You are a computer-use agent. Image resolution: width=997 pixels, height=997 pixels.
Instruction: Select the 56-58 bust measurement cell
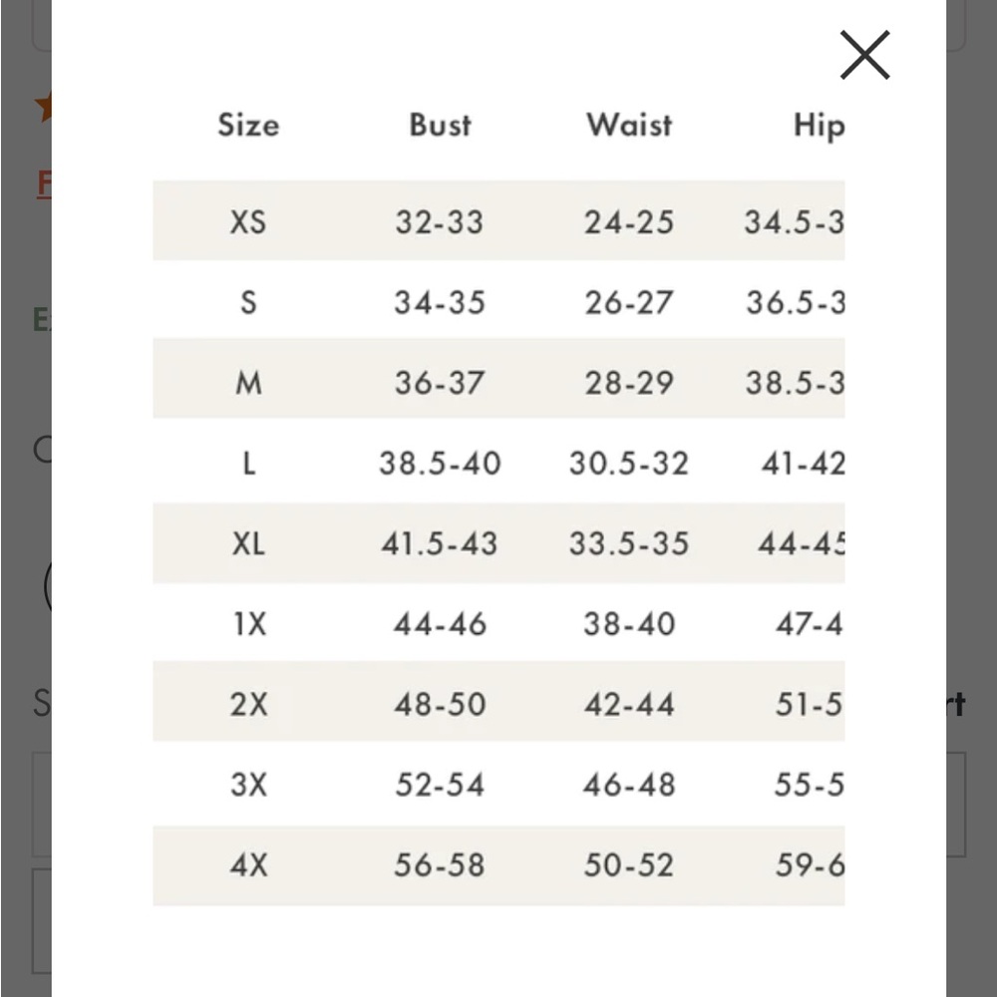pos(440,865)
